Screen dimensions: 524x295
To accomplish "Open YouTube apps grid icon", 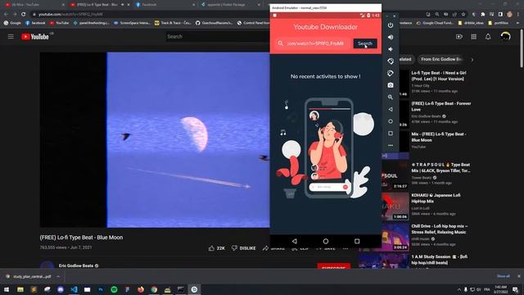I will coord(474,36).
